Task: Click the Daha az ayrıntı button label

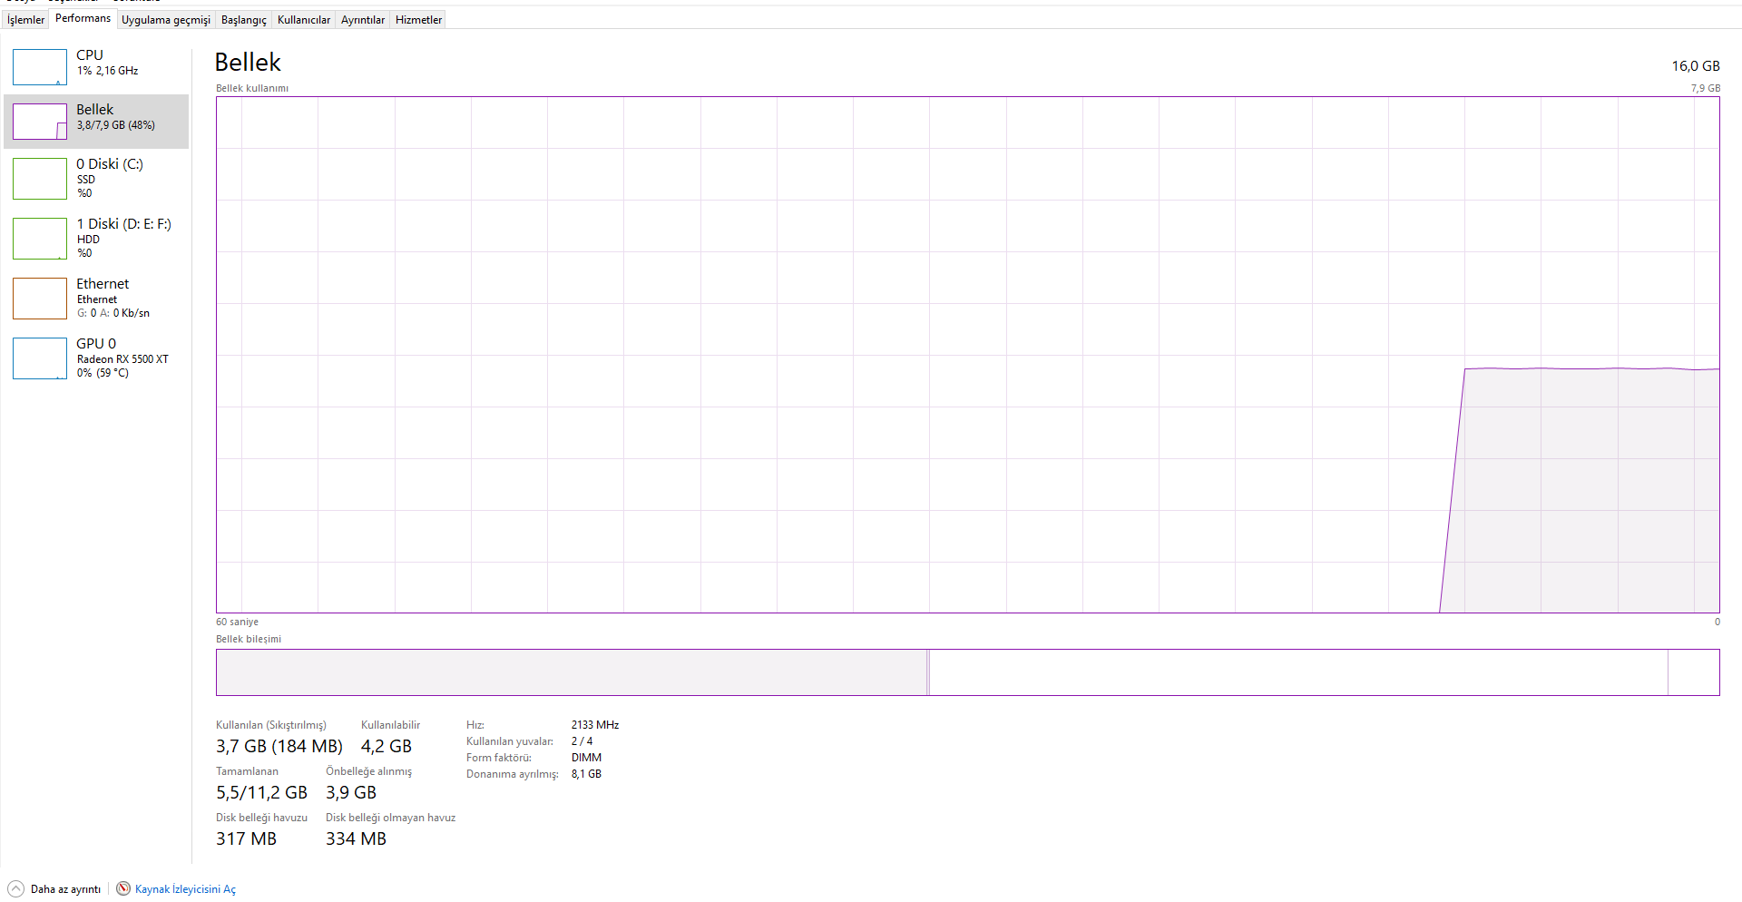Action: [65, 889]
